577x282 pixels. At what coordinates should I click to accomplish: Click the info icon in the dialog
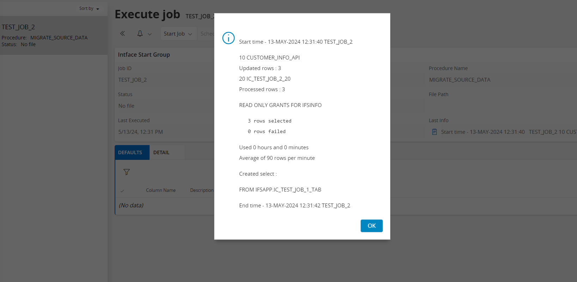click(228, 38)
